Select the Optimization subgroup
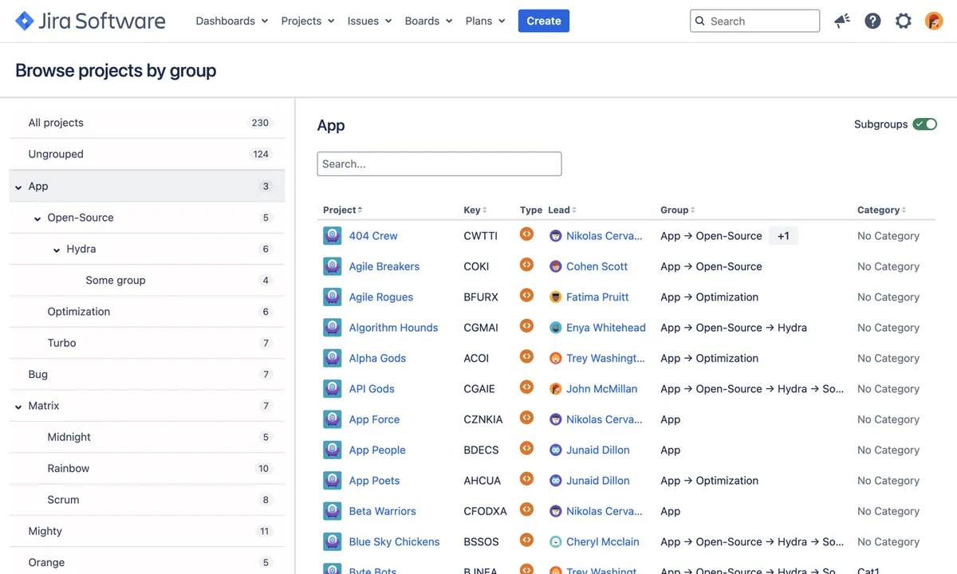Image resolution: width=957 pixels, height=574 pixels. pos(147,312)
